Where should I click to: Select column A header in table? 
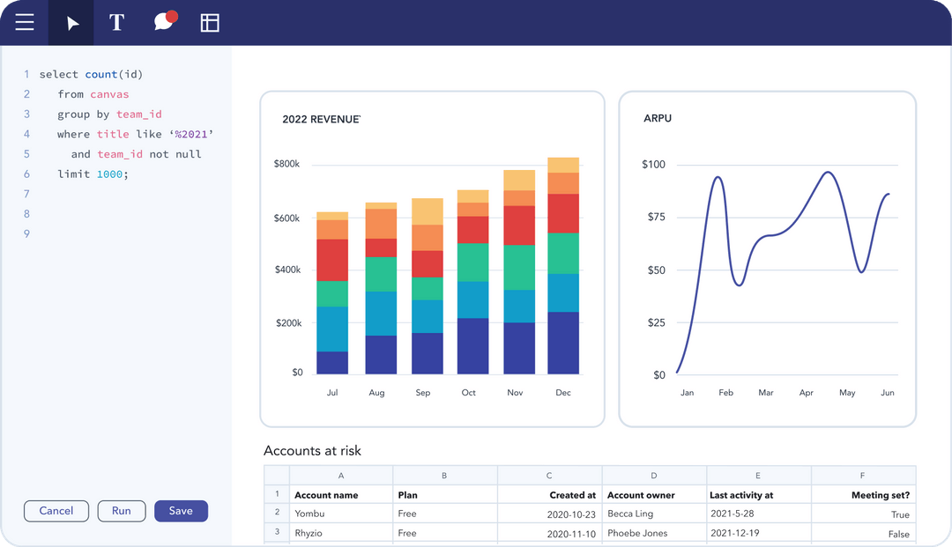[x=341, y=476]
